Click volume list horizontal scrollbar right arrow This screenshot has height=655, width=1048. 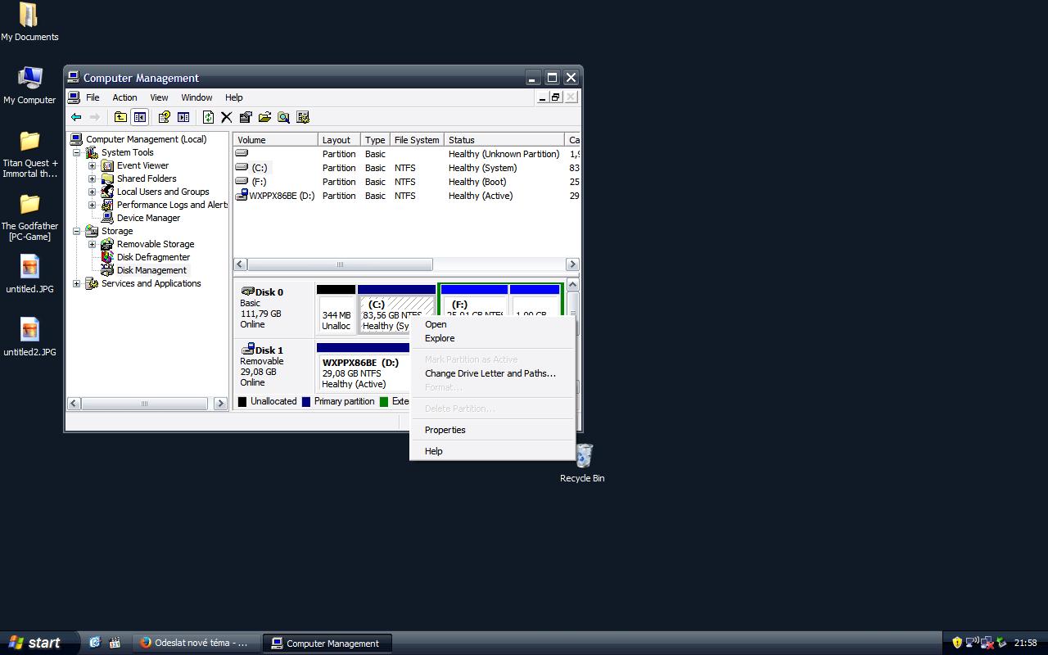tap(572, 264)
